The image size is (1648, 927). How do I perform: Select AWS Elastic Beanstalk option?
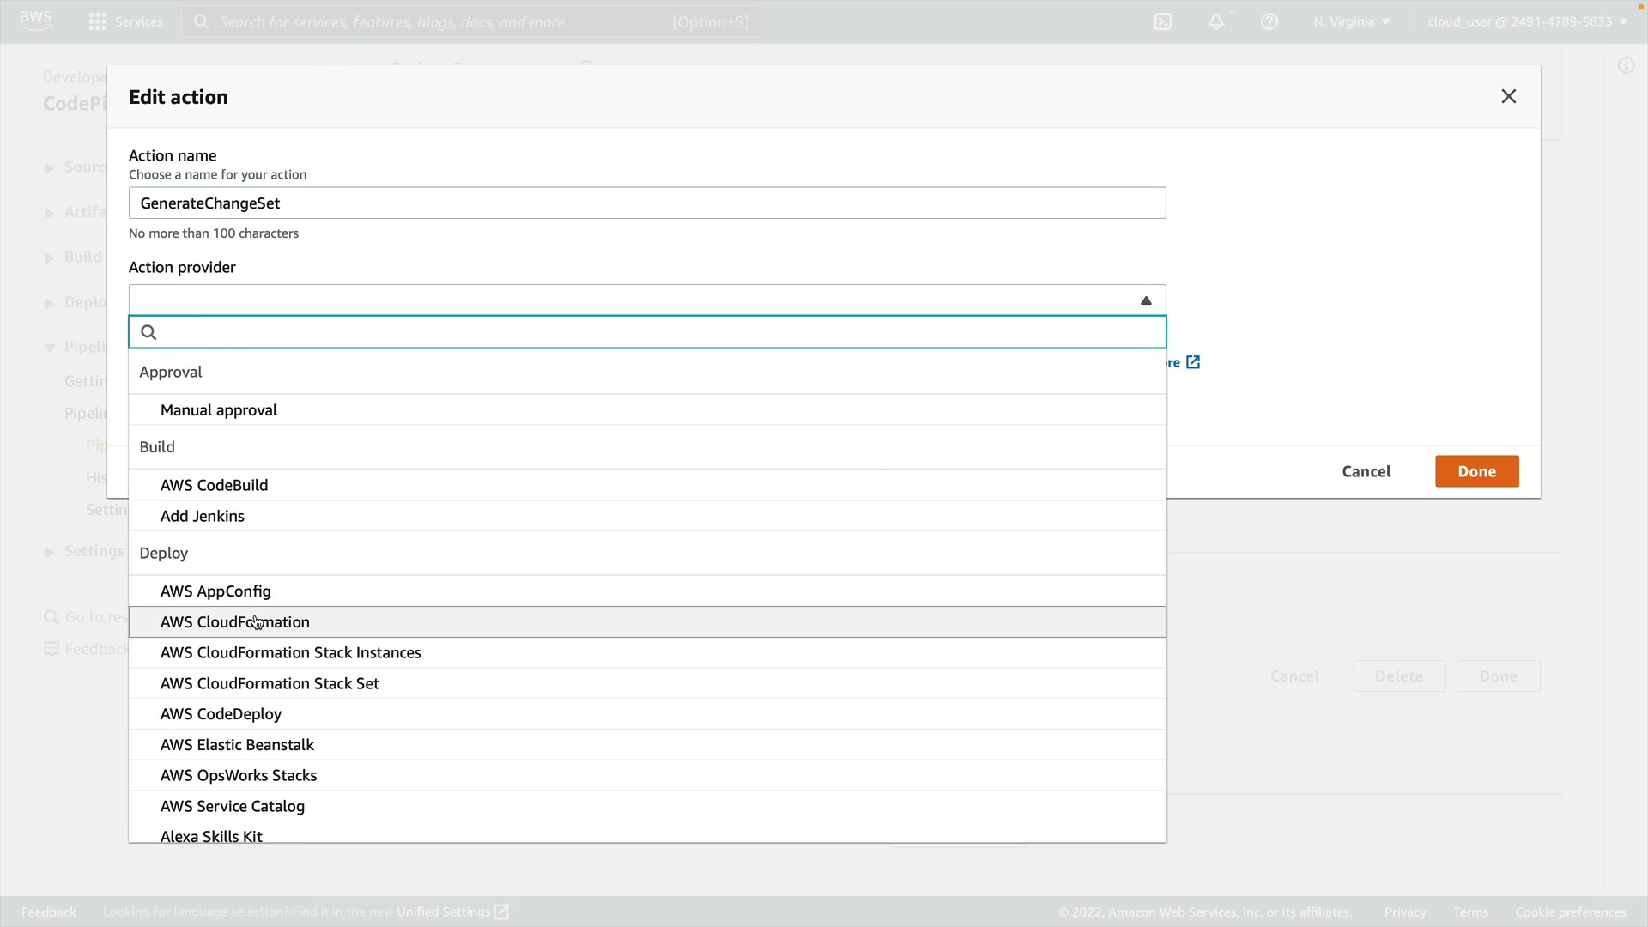click(x=237, y=745)
